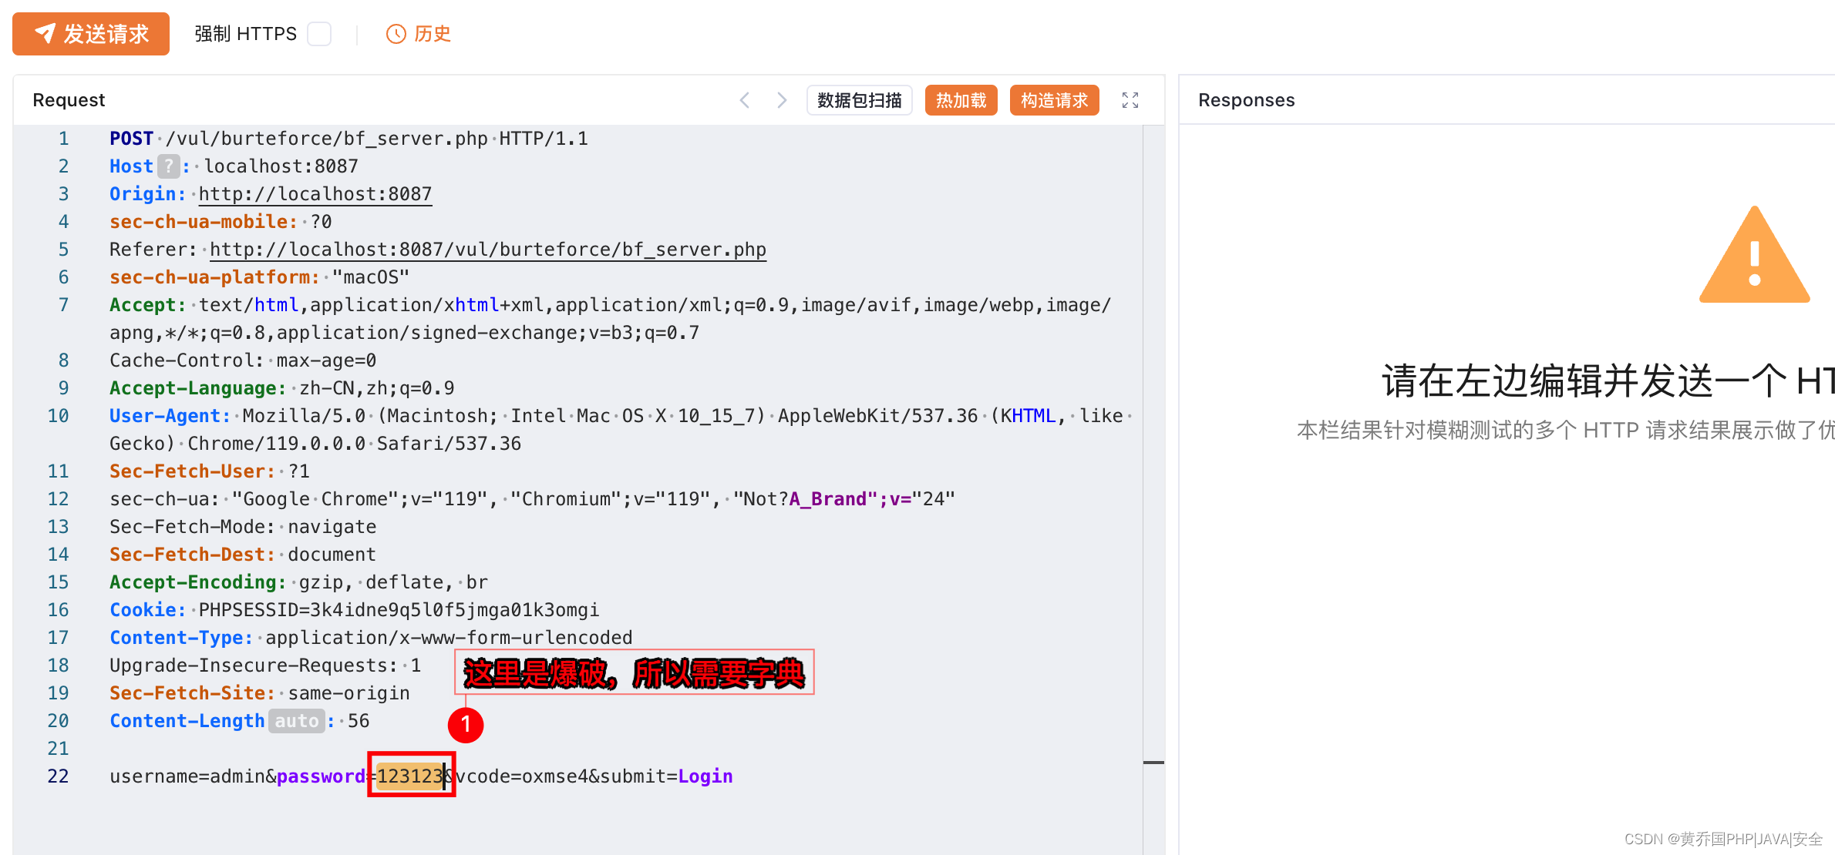Click the clock icon beside 历史
Image resolution: width=1835 pixels, height=855 pixels.
396,34
